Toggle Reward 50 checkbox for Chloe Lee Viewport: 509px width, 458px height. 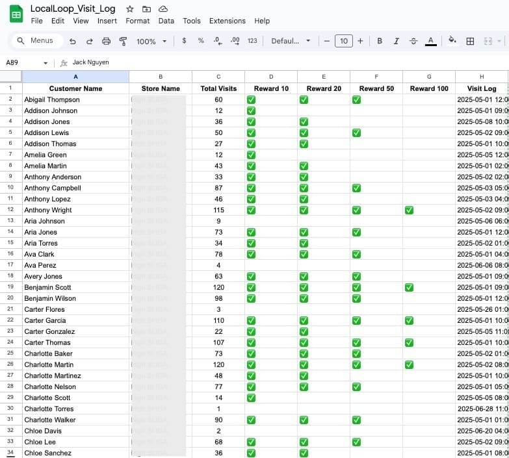pos(356,442)
